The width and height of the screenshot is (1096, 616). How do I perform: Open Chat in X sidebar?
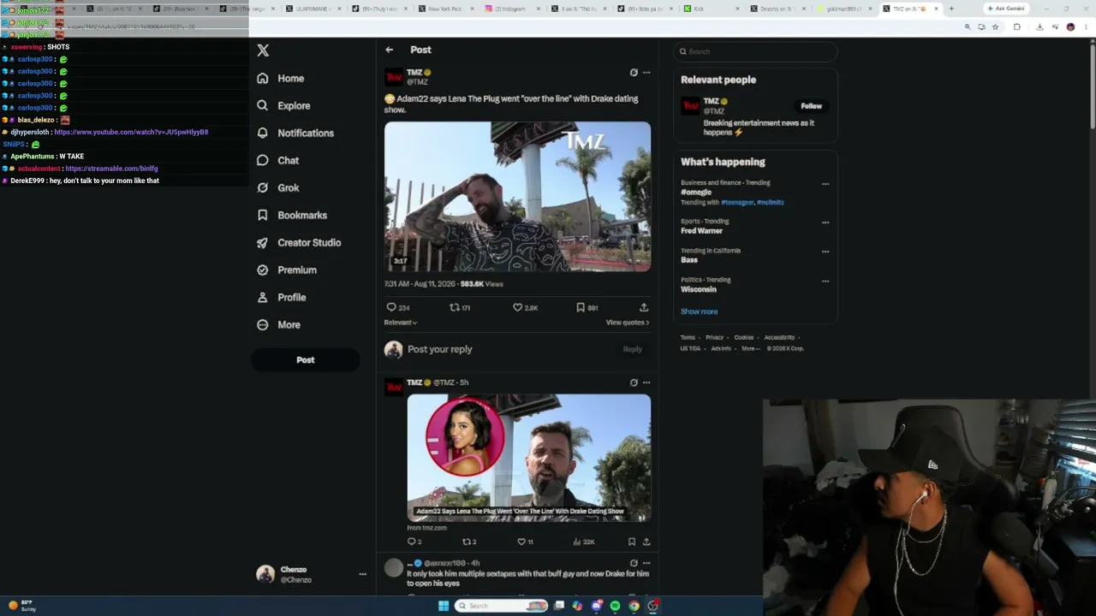tap(277, 160)
